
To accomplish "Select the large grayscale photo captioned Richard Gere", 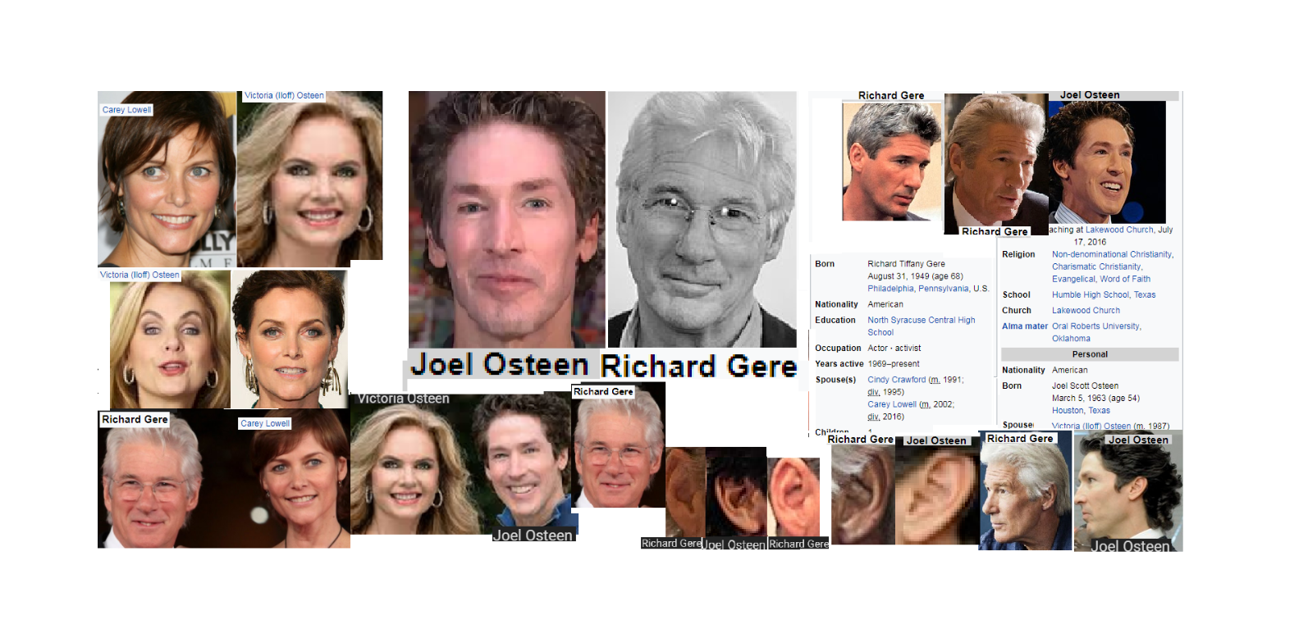I will tap(702, 219).
